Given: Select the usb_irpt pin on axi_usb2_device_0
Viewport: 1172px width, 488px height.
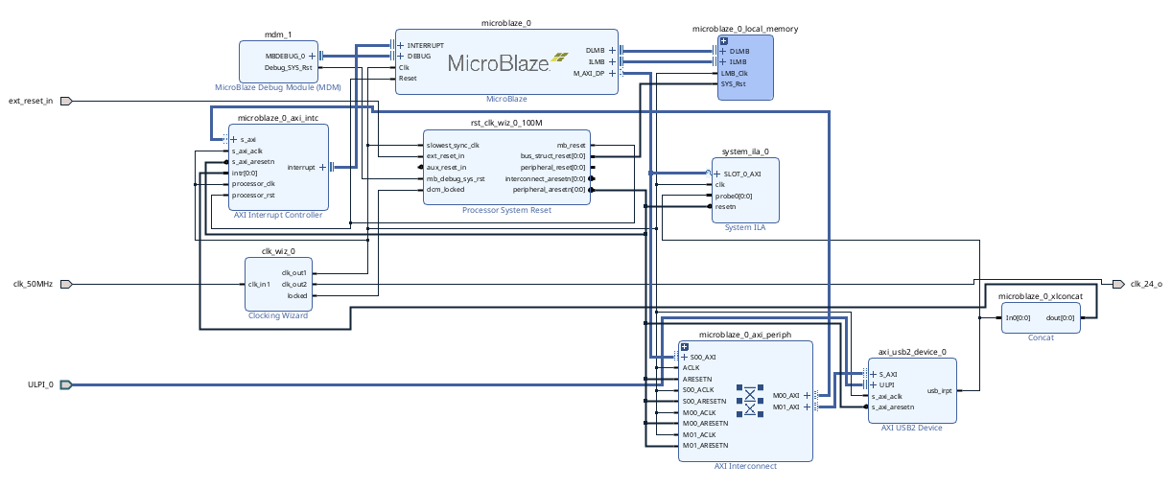Looking at the screenshot, I should (x=939, y=390).
